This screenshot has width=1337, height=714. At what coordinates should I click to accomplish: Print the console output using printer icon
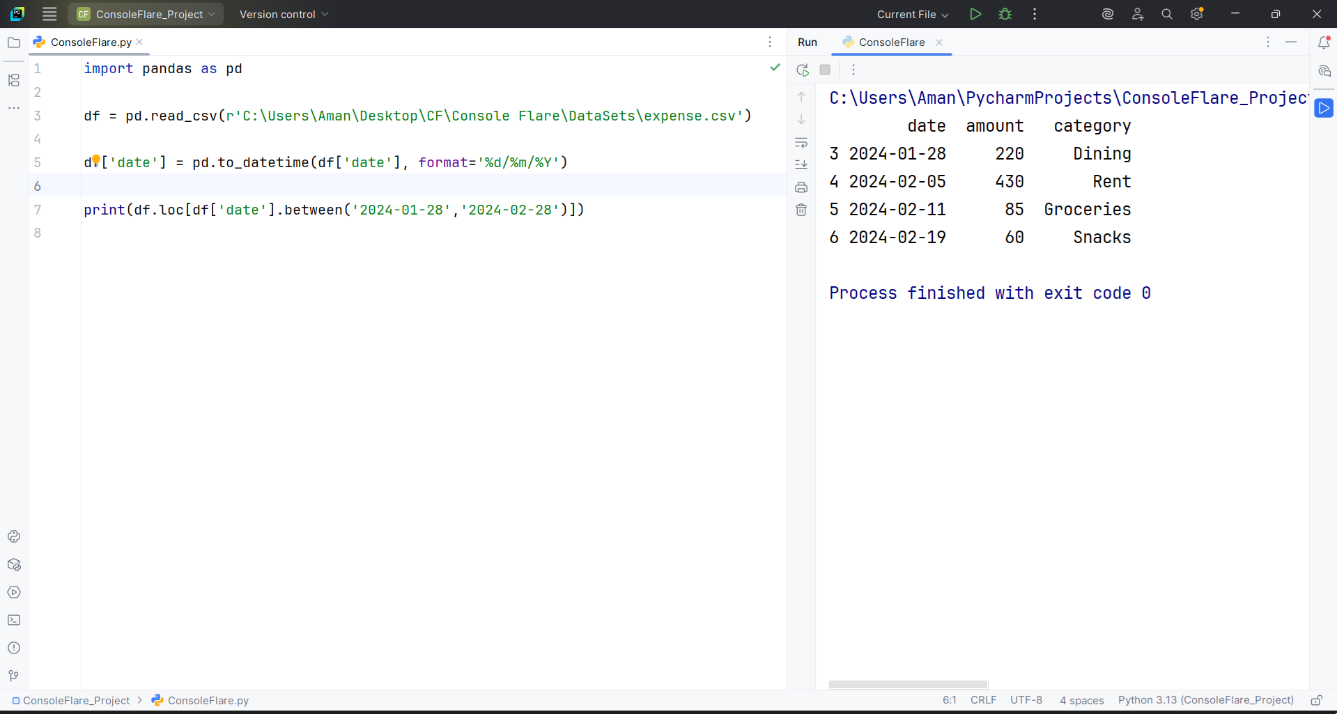pos(801,187)
